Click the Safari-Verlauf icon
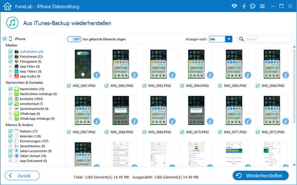Image resolution: width=297 pixels, height=185 pixels. [16, 156]
